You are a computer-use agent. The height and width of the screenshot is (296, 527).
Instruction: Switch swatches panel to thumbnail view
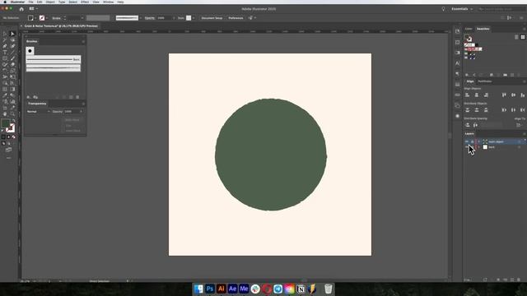click(523, 37)
